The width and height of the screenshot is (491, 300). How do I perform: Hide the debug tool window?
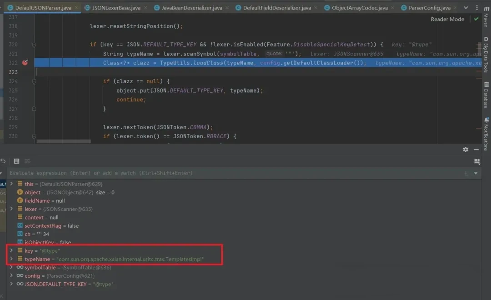pyautogui.click(x=476, y=150)
